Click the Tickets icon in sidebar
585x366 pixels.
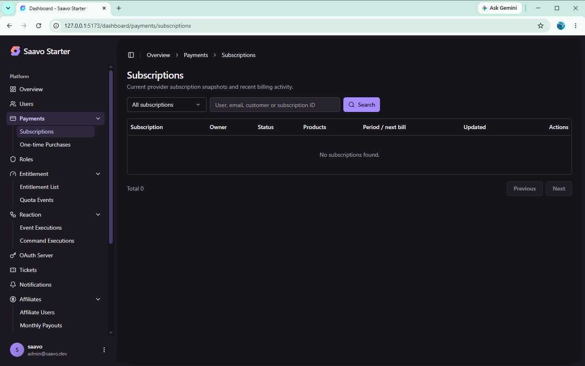point(13,270)
